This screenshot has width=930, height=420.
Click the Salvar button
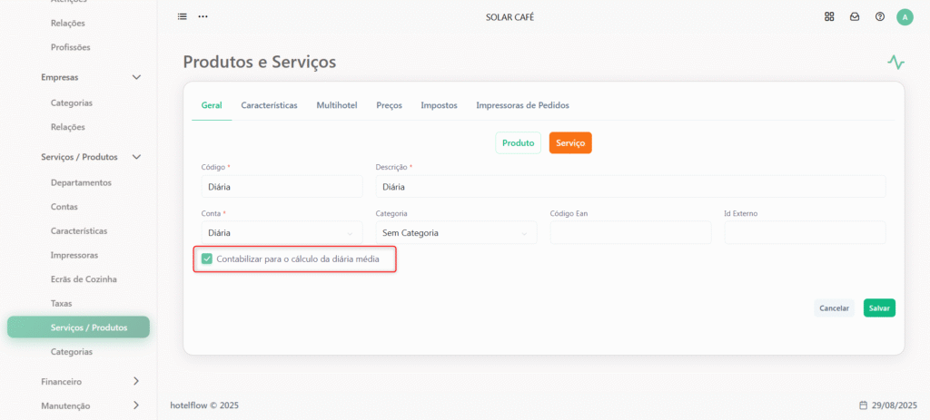point(879,308)
